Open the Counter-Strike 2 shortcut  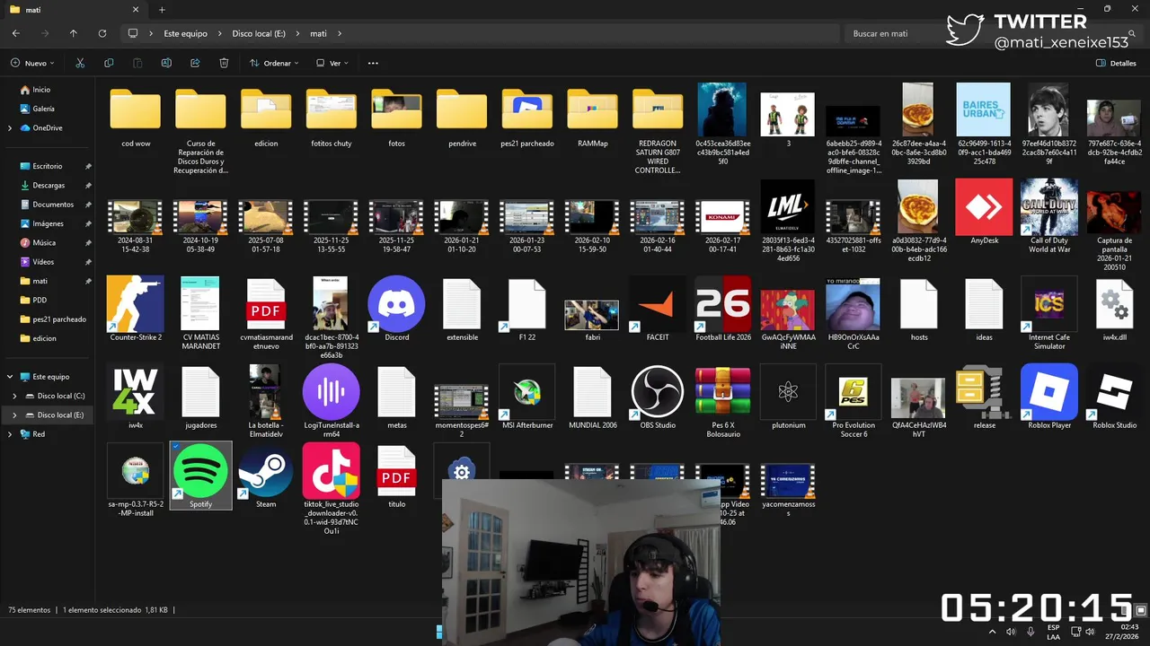pyautogui.click(x=136, y=304)
